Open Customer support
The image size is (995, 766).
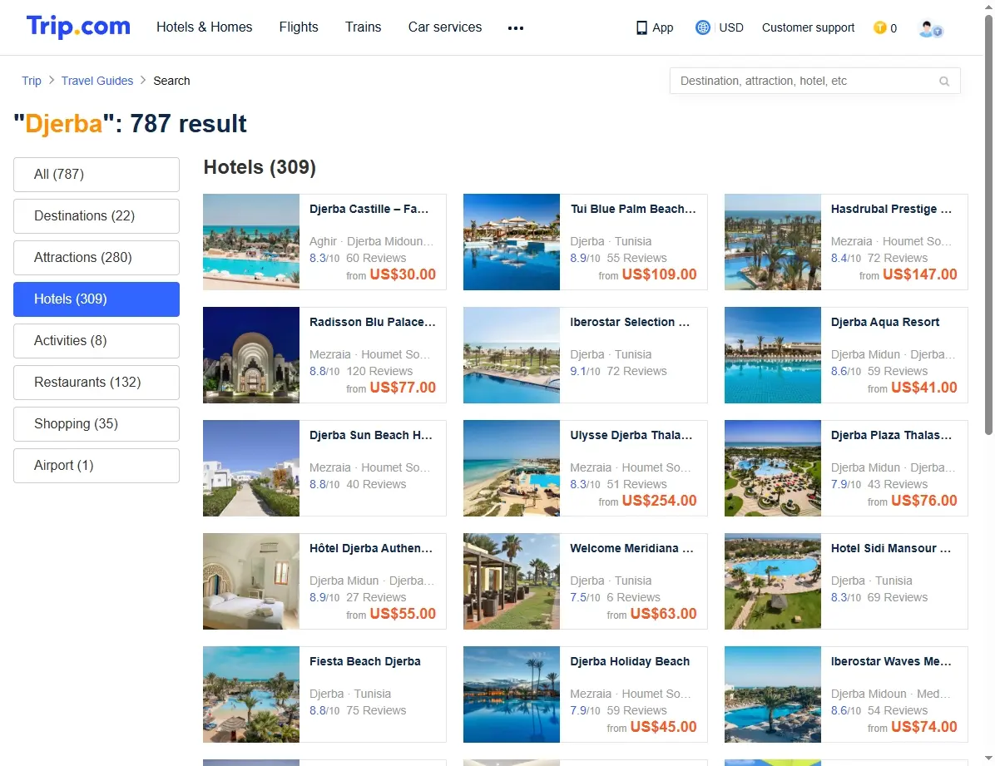[x=808, y=28]
